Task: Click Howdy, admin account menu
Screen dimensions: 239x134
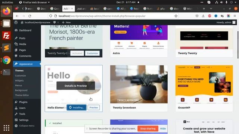Action: click(226, 22)
